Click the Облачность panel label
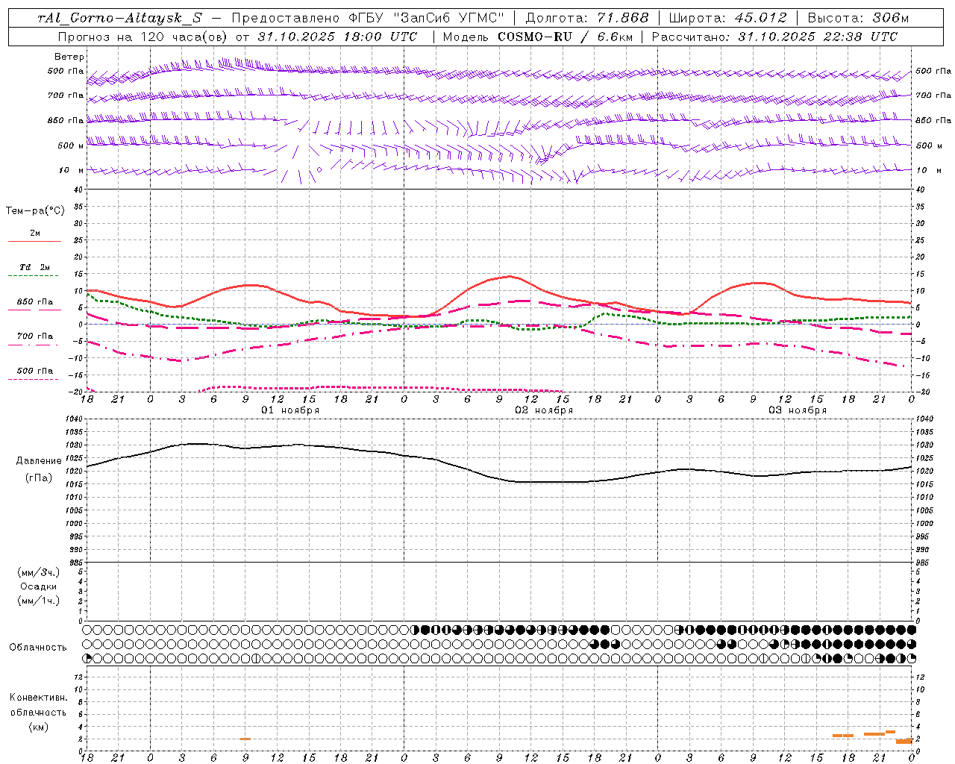The width and height of the screenshot is (955, 764). [x=38, y=647]
